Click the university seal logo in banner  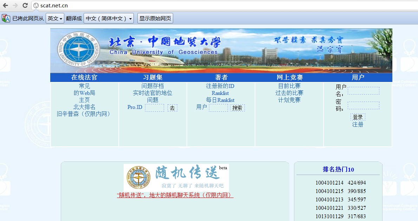[x=78, y=49]
